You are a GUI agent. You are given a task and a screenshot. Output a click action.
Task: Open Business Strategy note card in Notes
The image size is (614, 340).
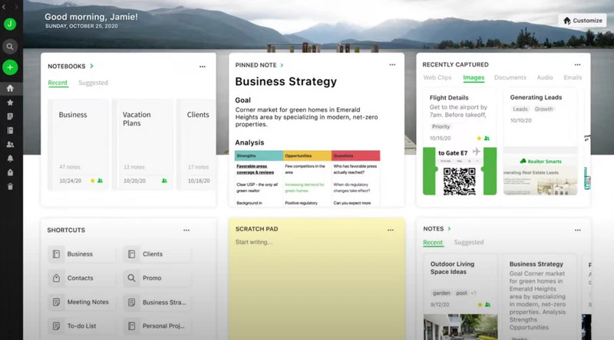(x=540, y=297)
